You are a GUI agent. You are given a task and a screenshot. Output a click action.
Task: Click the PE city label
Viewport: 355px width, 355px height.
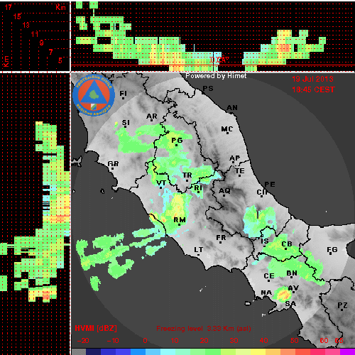[x=270, y=185]
